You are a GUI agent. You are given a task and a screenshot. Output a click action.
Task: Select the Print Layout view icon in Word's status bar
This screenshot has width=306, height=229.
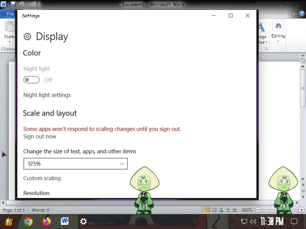coord(207,210)
